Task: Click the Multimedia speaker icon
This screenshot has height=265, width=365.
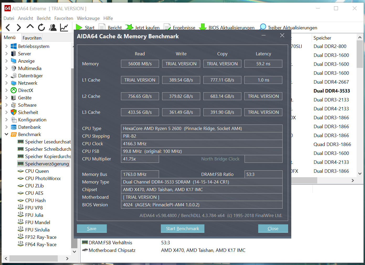Action: pos(14,68)
